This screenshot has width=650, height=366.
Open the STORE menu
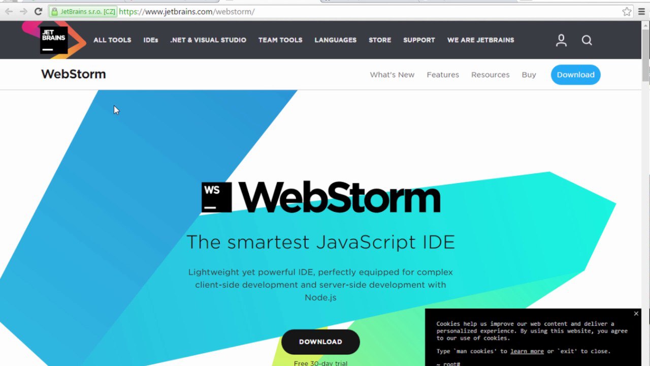click(x=380, y=40)
